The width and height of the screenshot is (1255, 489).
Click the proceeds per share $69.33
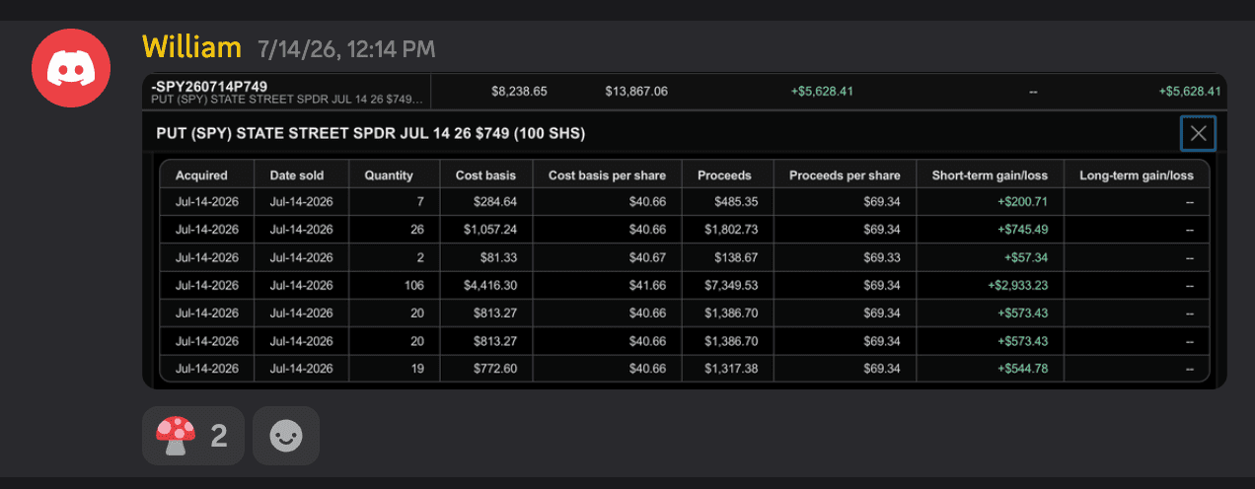pyautogui.click(x=882, y=257)
